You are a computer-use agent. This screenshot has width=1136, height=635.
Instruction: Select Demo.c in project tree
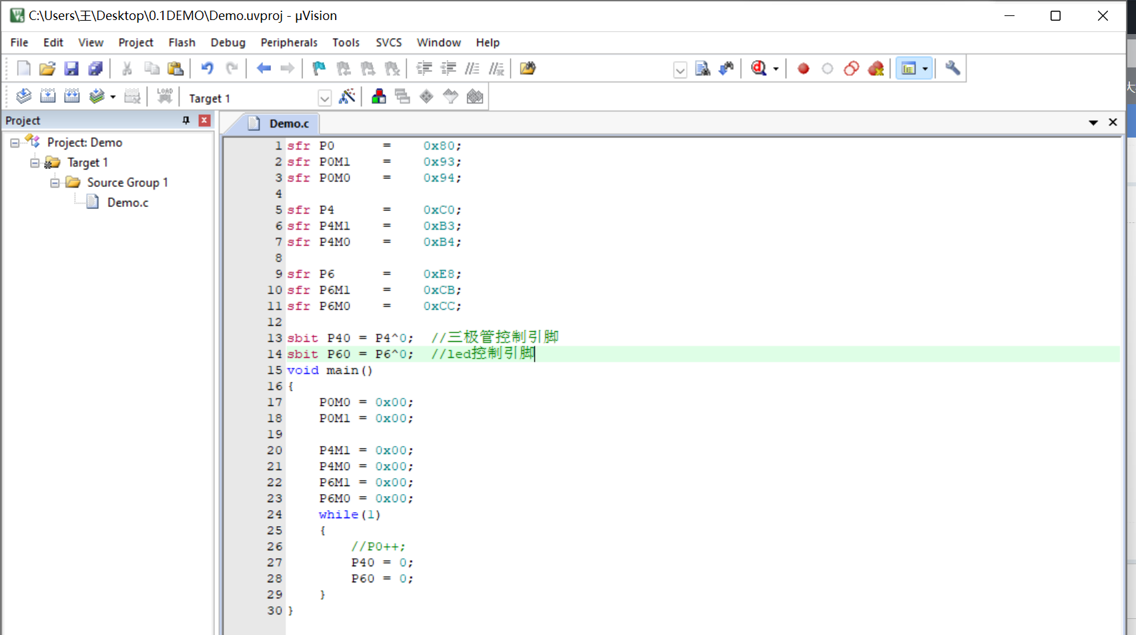pos(127,202)
